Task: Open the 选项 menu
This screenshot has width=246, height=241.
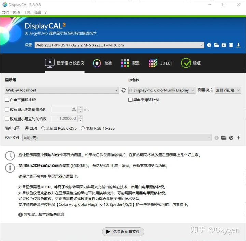Action: pyautogui.click(x=16, y=12)
